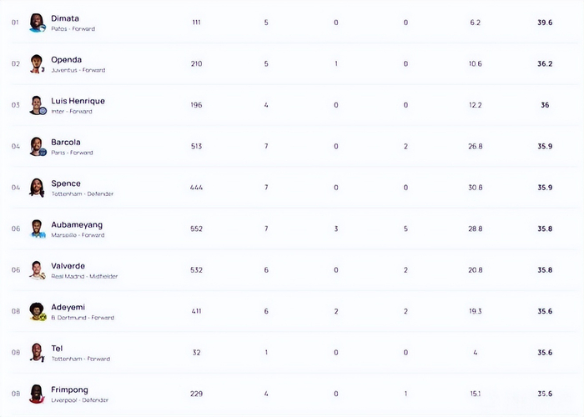
Task: Click Tel's player avatar photo
Action: pos(37,352)
